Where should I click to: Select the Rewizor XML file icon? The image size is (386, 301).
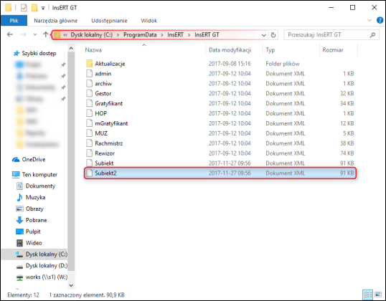90,153
